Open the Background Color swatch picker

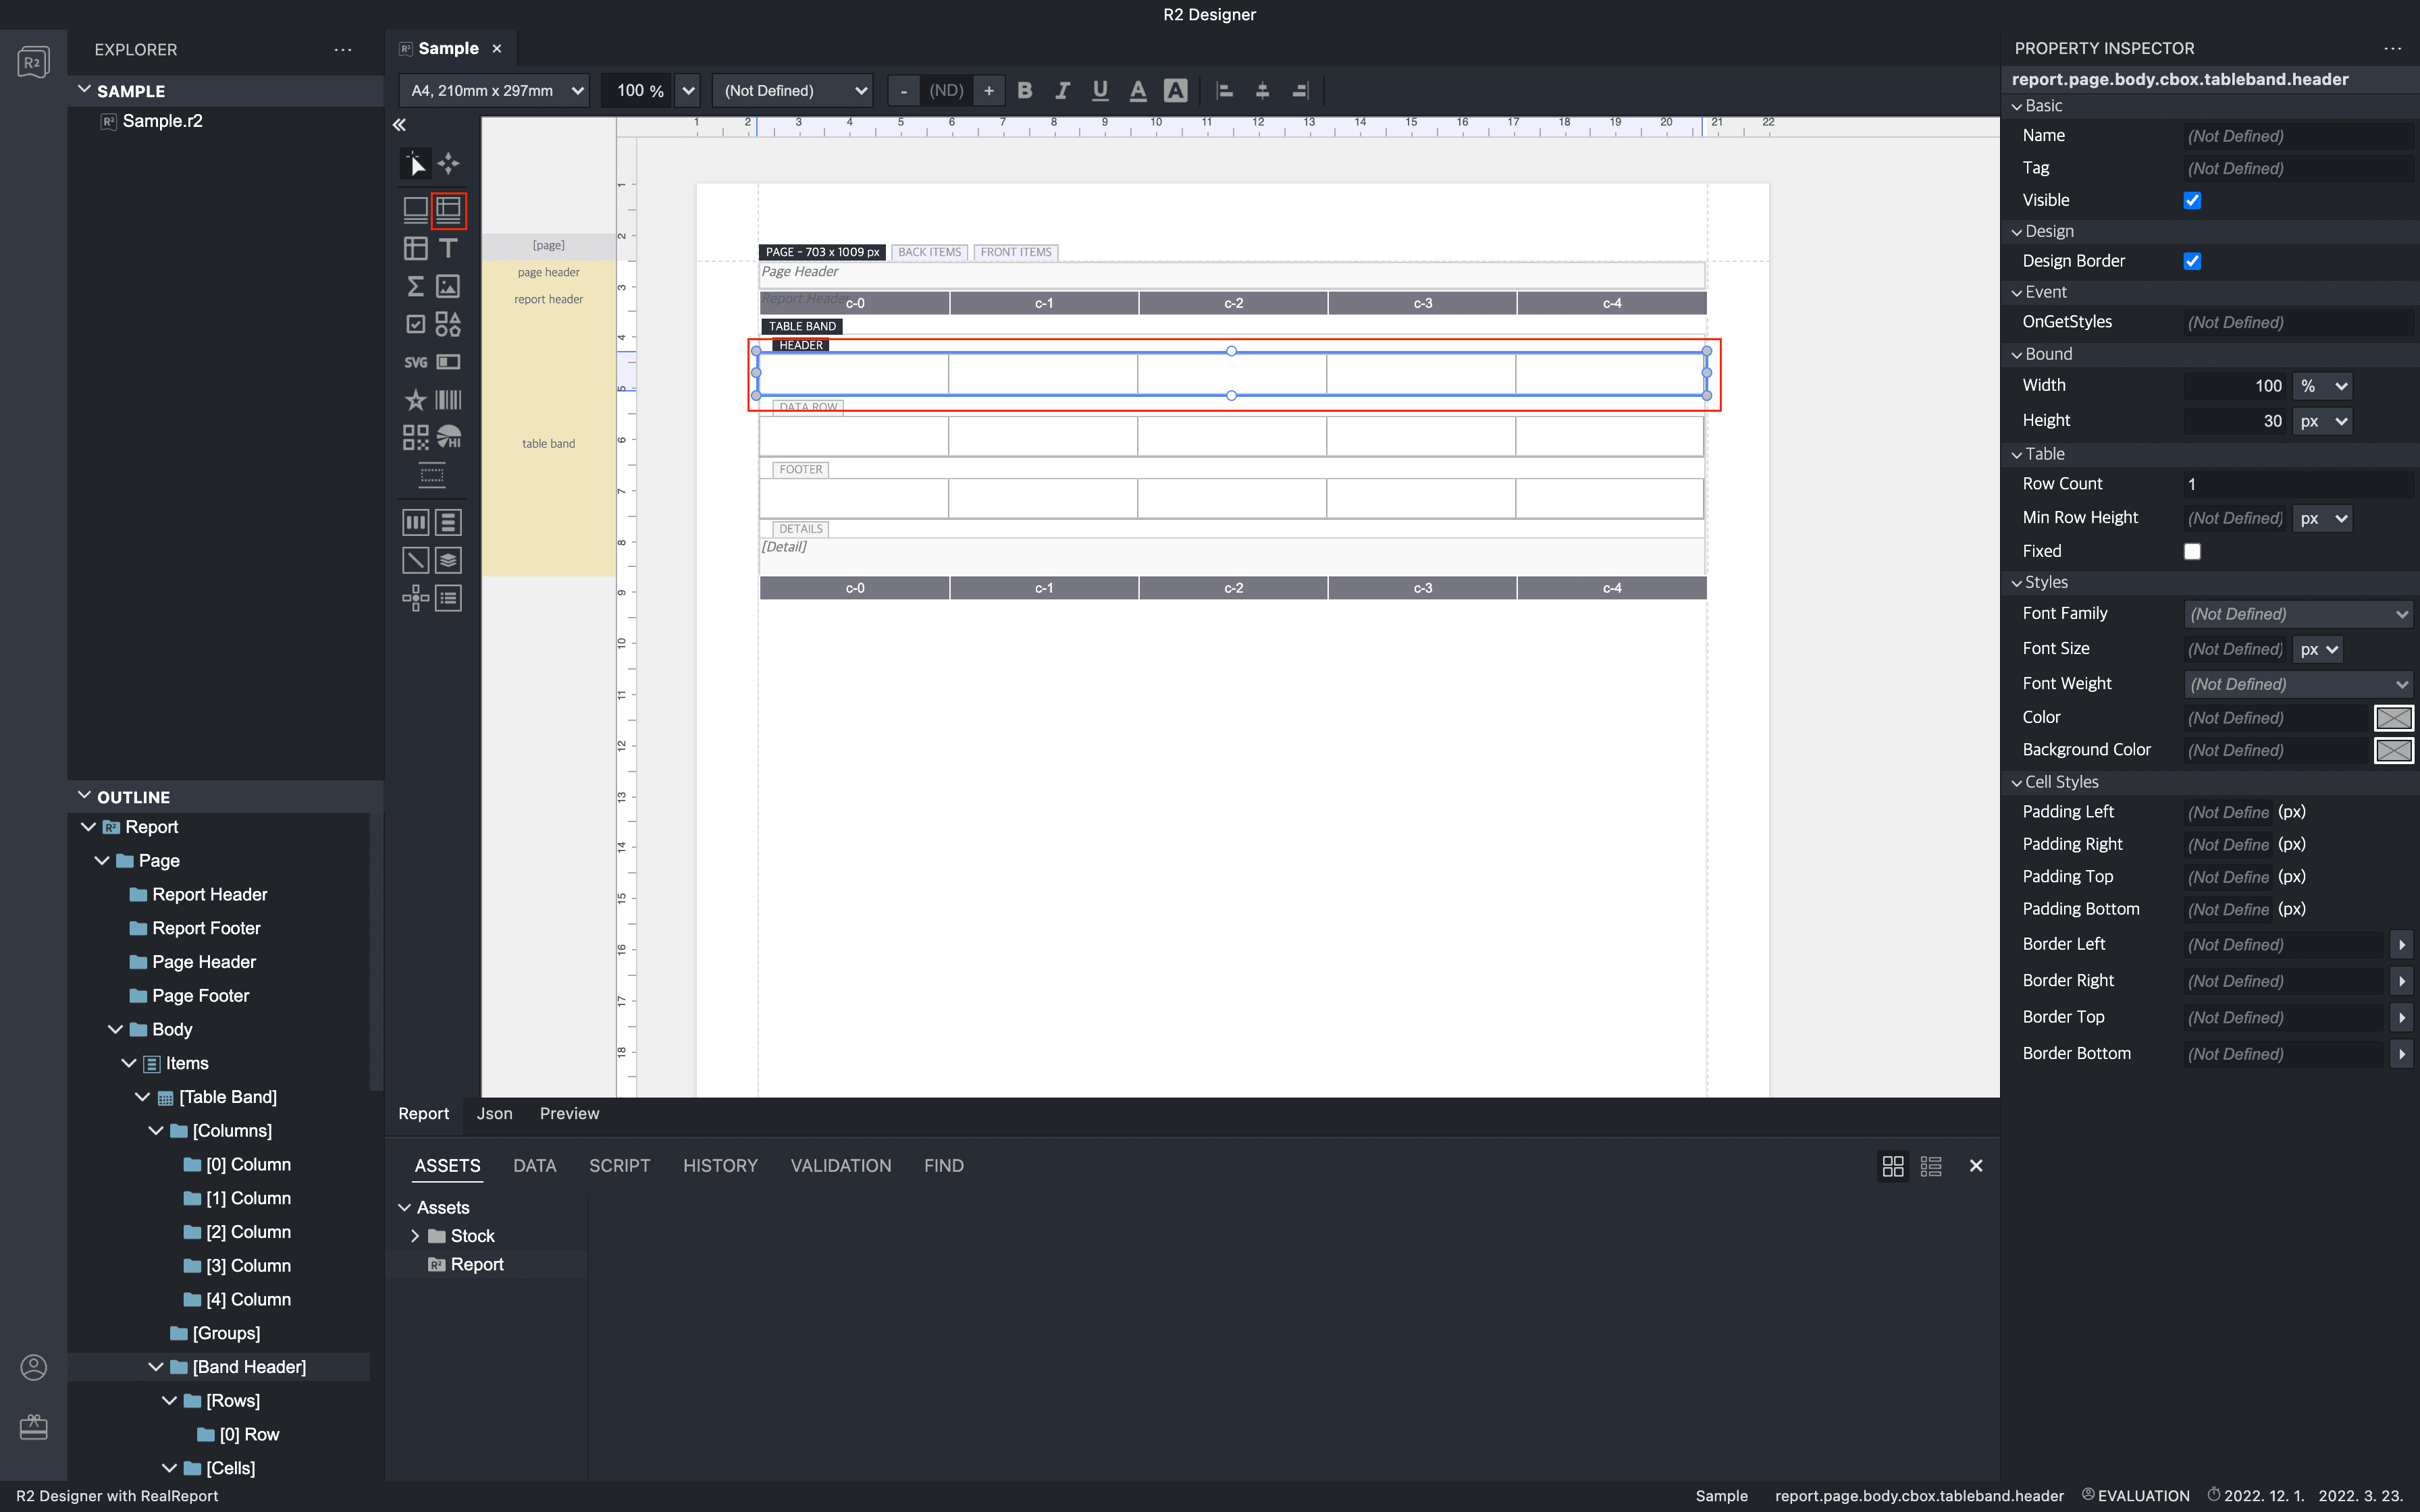click(2393, 750)
